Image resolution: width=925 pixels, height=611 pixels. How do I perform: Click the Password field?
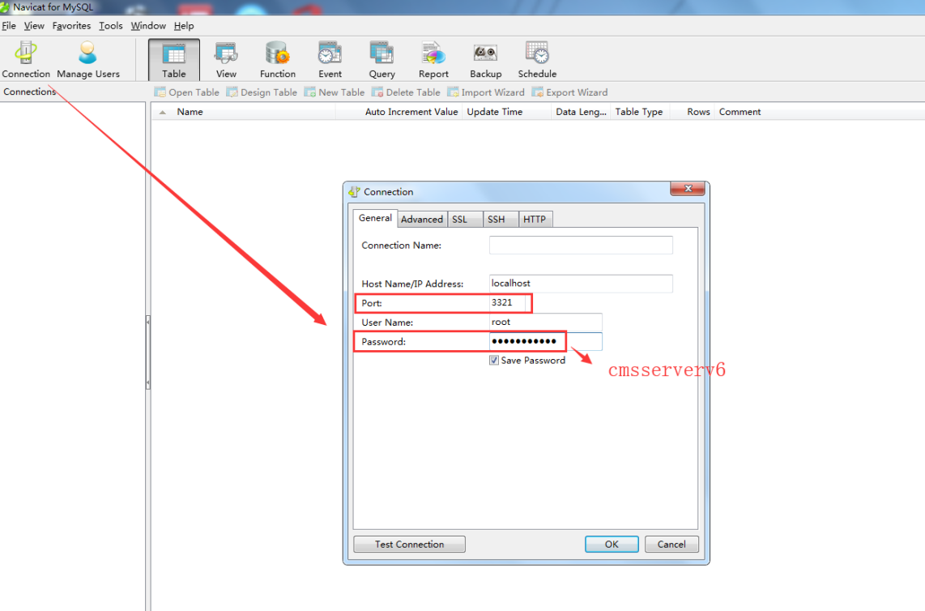pyautogui.click(x=546, y=341)
